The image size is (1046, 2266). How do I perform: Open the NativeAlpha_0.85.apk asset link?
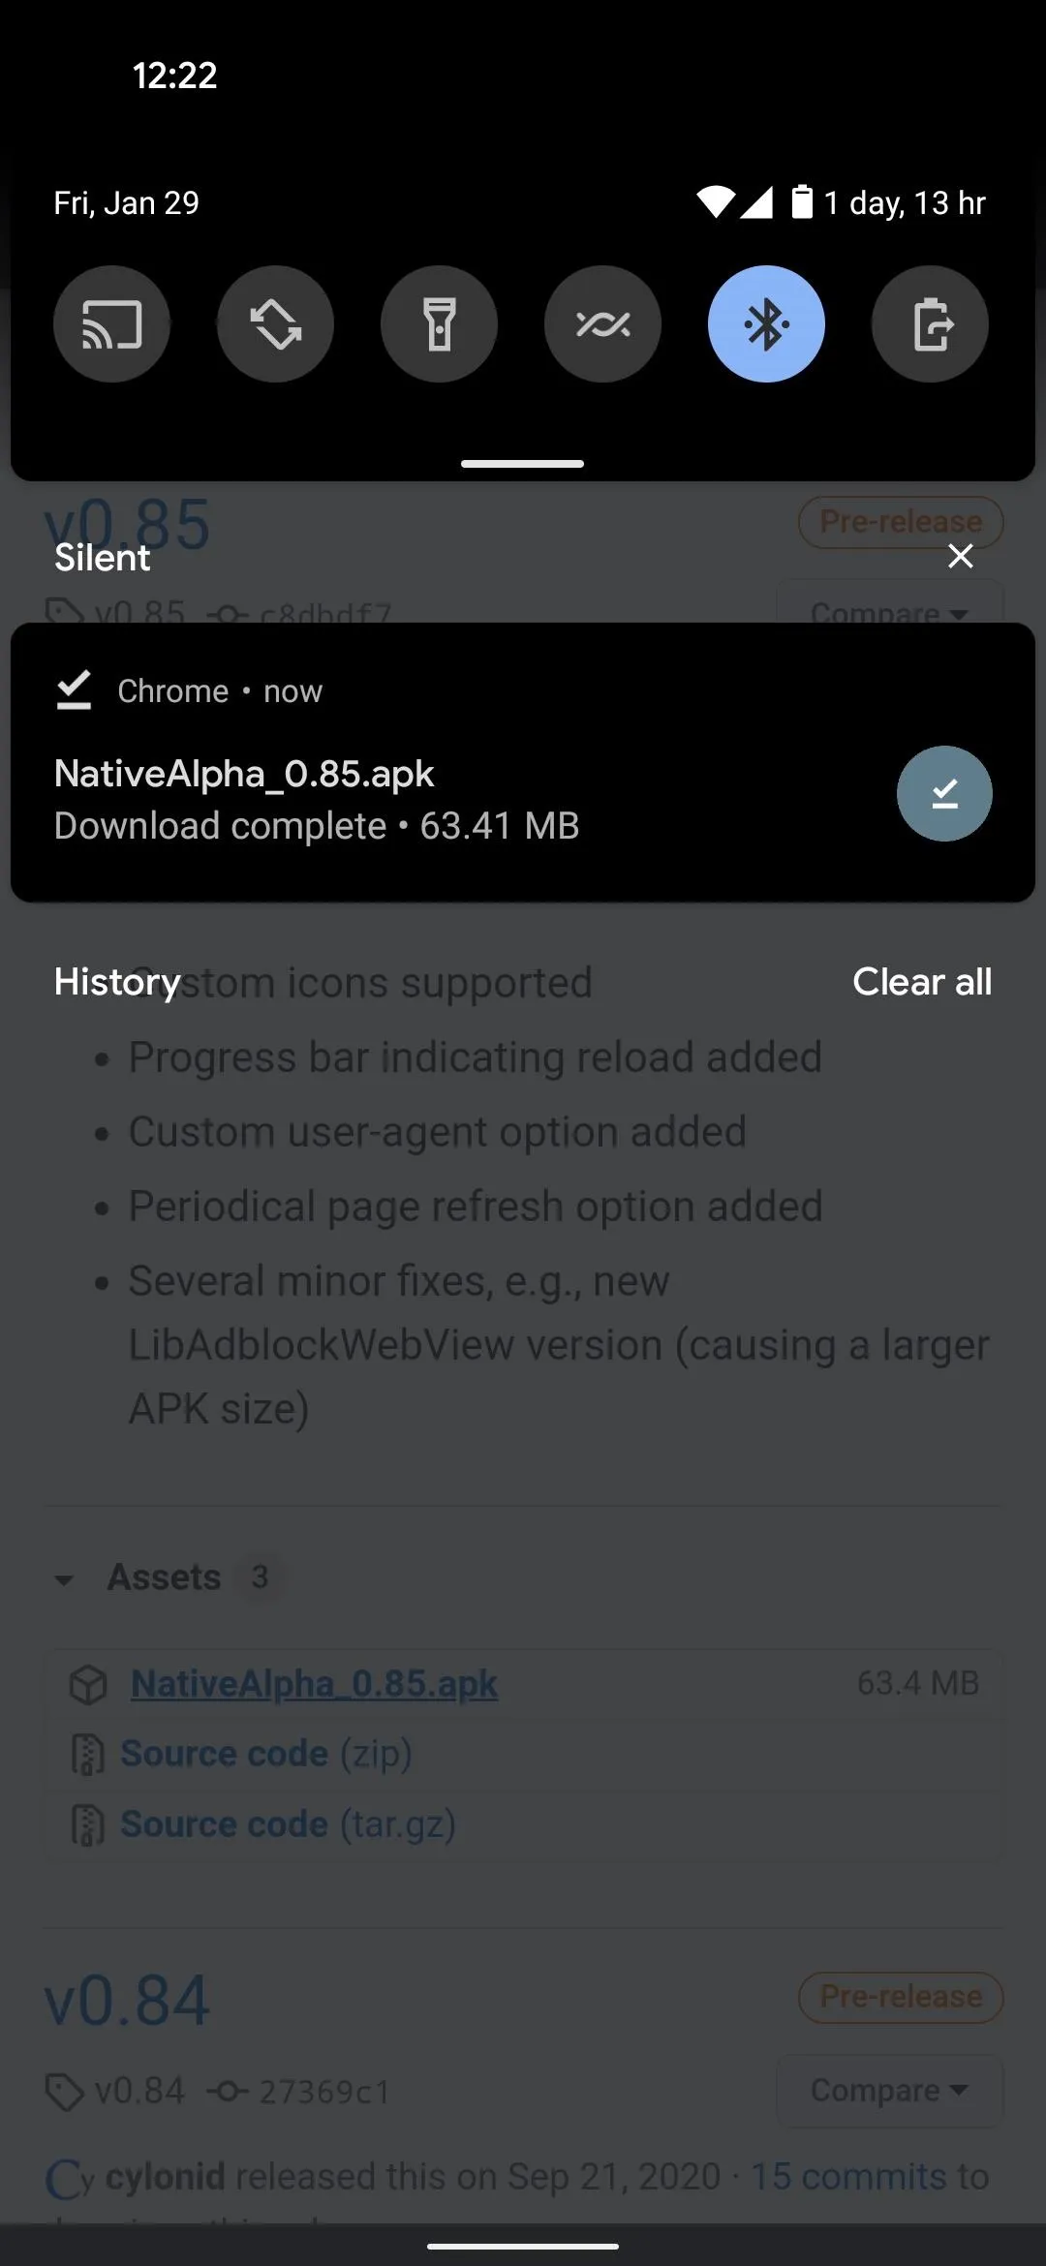pyautogui.click(x=314, y=1683)
